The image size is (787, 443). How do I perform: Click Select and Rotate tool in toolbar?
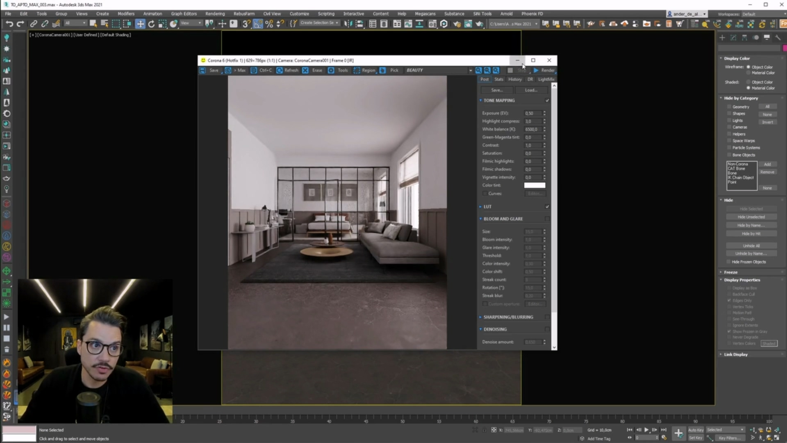pyautogui.click(x=151, y=24)
